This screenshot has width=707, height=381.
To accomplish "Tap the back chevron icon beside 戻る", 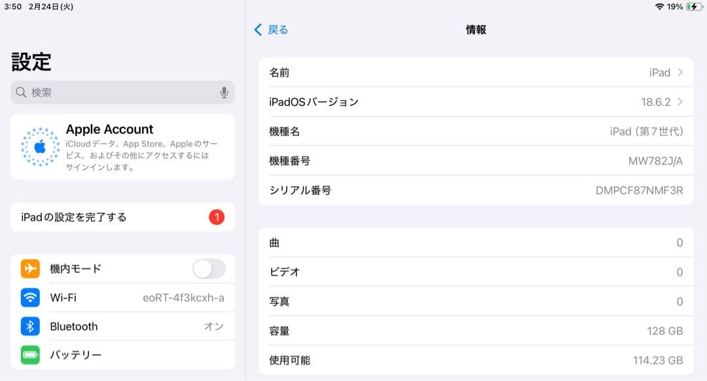I will [258, 29].
